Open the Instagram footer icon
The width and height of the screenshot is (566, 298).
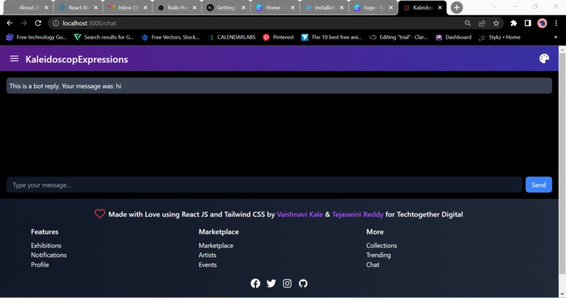[x=287, y=283]
